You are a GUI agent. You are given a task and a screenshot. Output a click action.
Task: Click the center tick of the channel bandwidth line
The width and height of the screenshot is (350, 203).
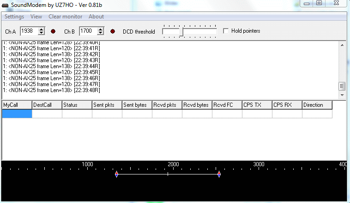coord(168,174)
